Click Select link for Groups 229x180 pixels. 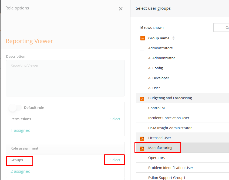click(x=115, y=160)
